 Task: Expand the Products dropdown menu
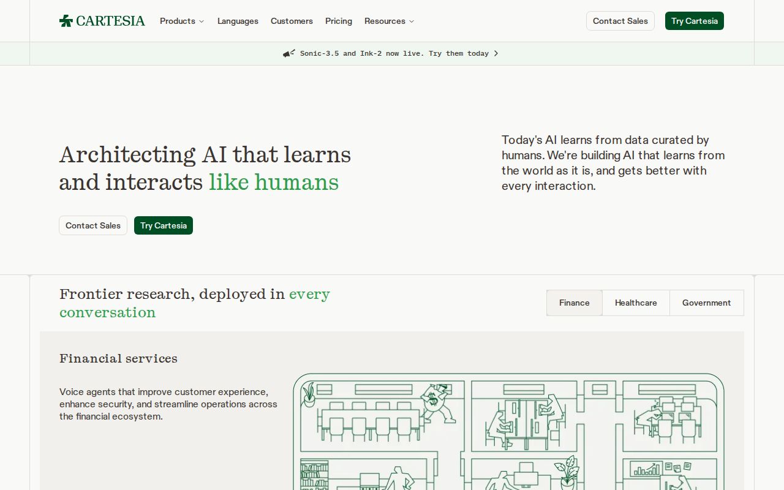click(x=182, y=21)
